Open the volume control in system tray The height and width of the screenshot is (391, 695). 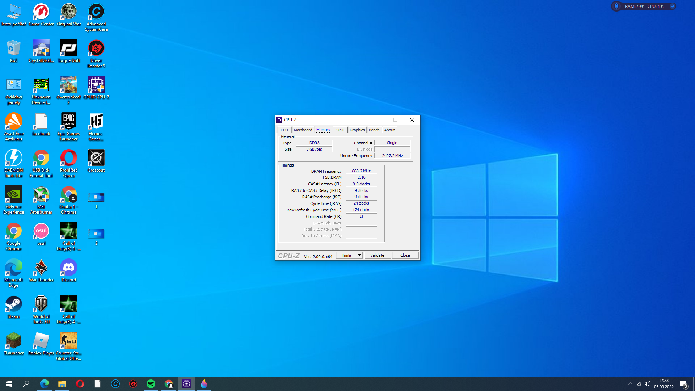[648, 384]
